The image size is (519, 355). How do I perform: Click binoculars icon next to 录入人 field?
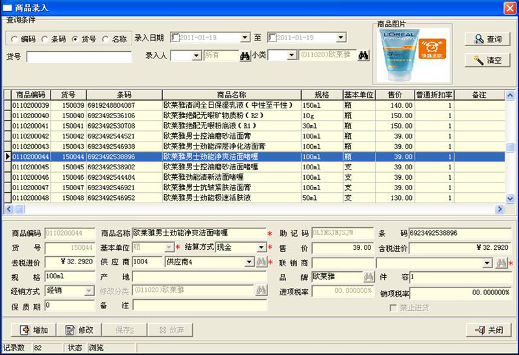click(245, 55)
